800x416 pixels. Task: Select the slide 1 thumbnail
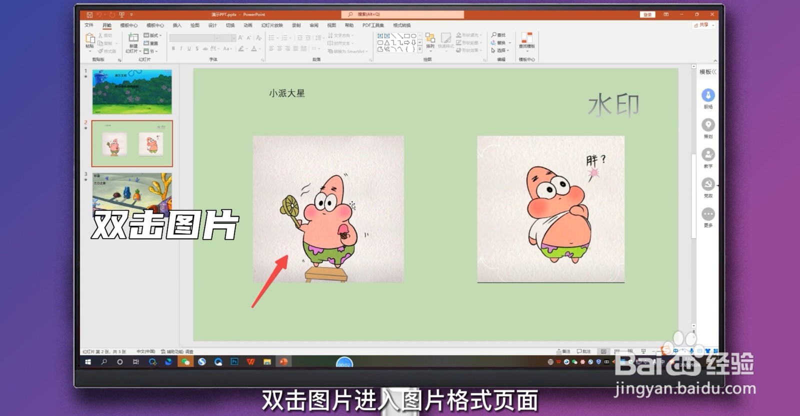pyautogui.click(x=132, y=91)
